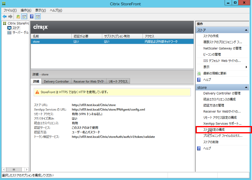Open the ファイル(F) menu
The image size is (252, 180).
coord(10,10)
